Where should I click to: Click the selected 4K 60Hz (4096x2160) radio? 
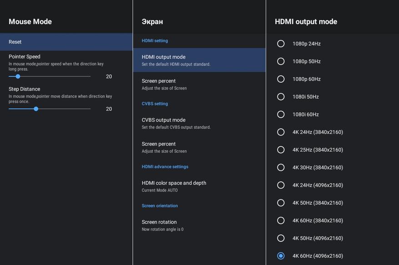(x=281, y=256)
